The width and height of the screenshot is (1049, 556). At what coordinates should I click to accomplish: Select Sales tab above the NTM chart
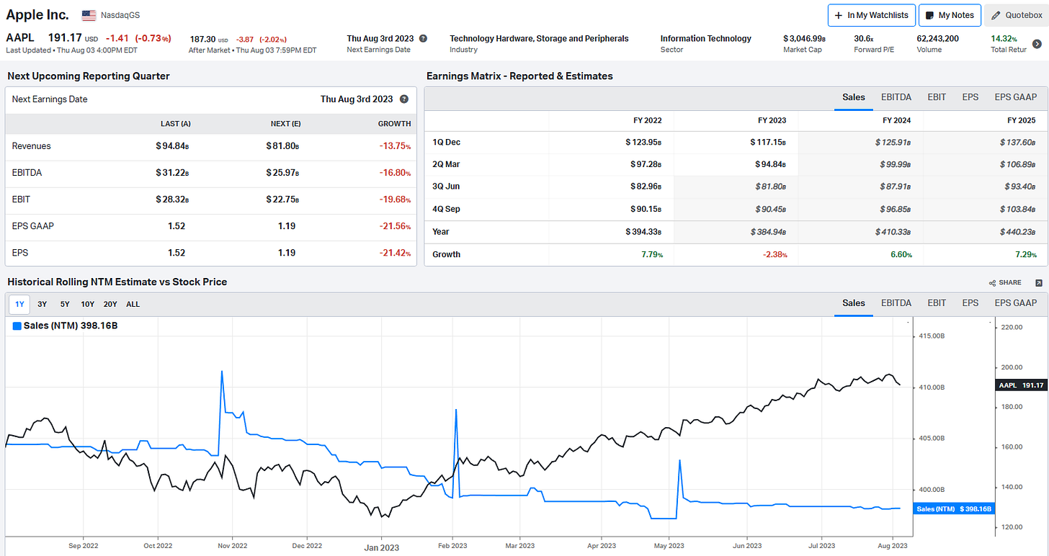click(854, 303)
